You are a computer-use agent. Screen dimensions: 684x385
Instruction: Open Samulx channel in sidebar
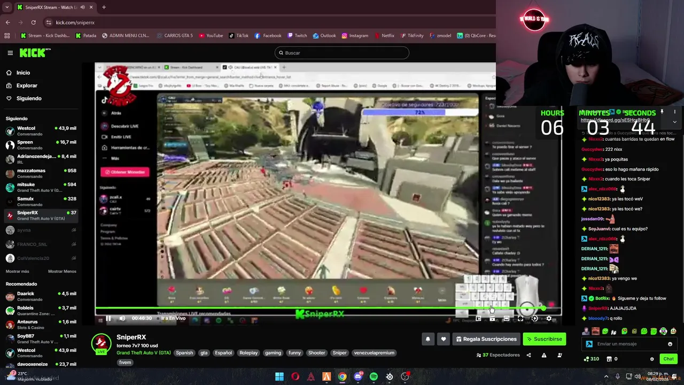pyautogui.click(x=41, y=202)
